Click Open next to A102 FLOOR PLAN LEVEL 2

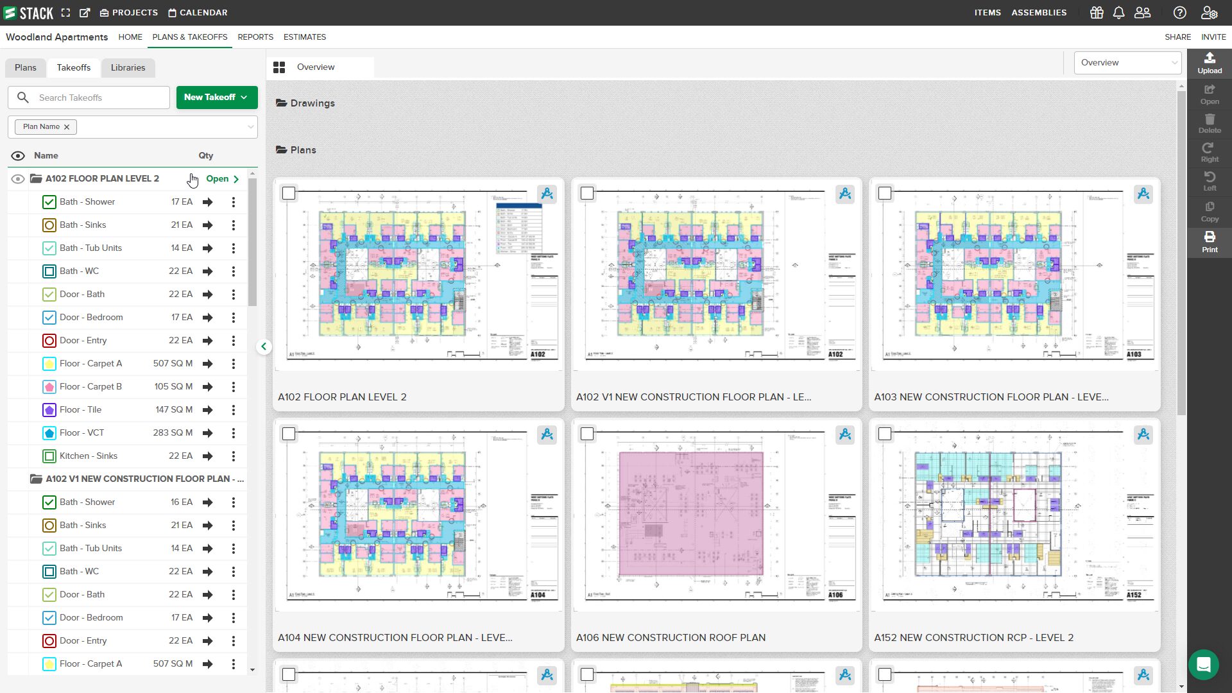(x=218, y=178)
